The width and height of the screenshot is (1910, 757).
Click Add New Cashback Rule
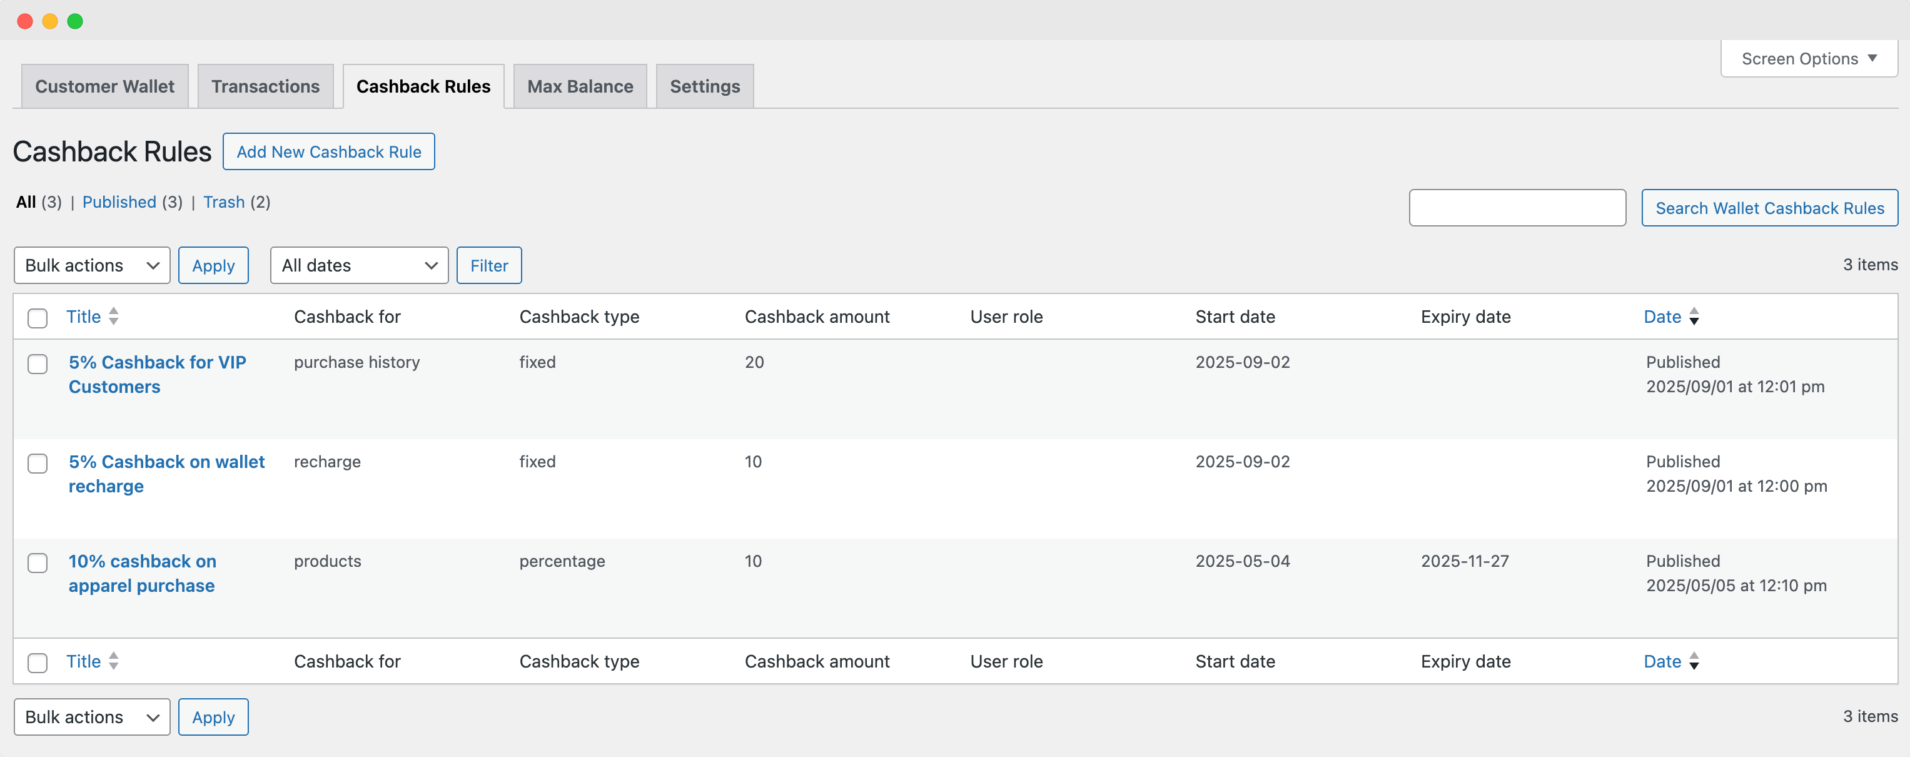pos(328,151)
